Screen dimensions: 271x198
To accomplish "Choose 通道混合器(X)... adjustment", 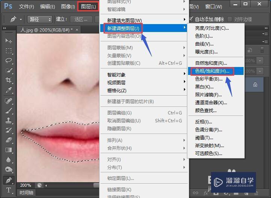I will (x=216, y=102).
